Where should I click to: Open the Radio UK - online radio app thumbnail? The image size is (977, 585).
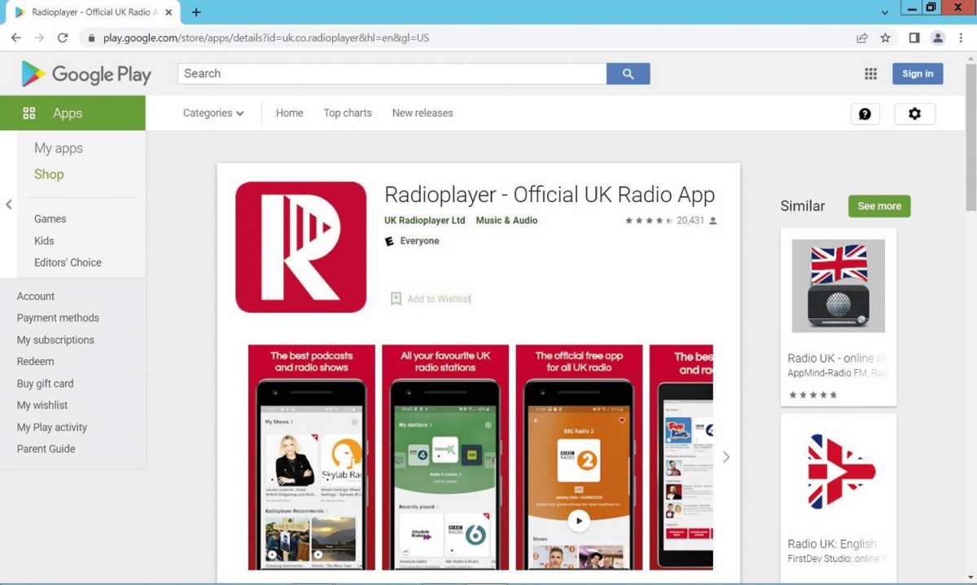coord(839,286)
